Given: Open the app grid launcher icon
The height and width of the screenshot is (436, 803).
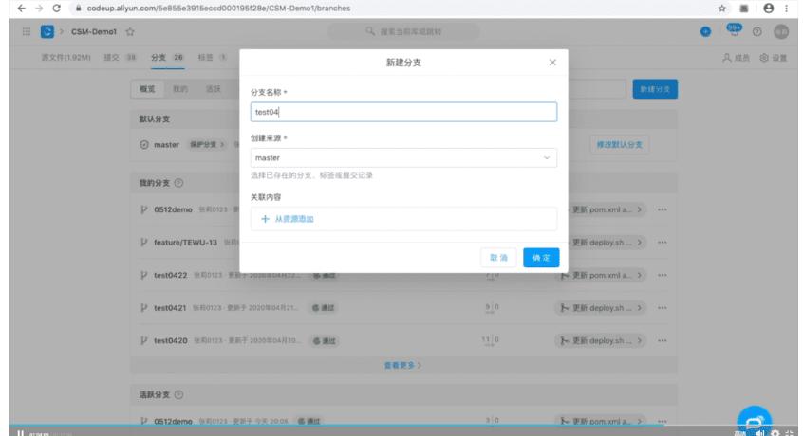Looking at the screenshot, I should coord(27,31).
